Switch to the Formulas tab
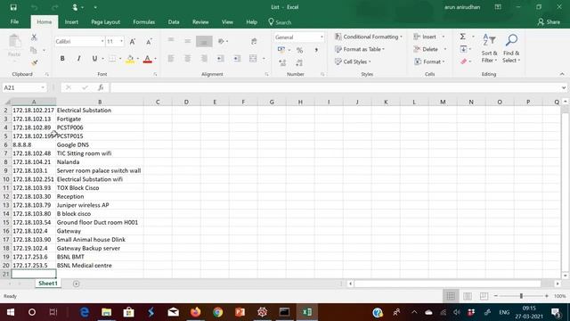 pos(143,21)
